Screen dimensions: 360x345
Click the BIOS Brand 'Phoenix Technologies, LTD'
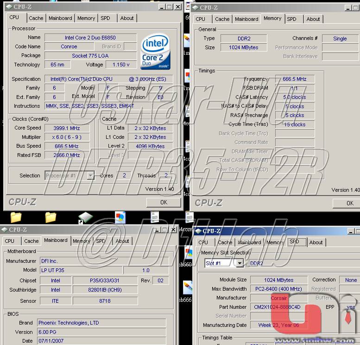101,323
